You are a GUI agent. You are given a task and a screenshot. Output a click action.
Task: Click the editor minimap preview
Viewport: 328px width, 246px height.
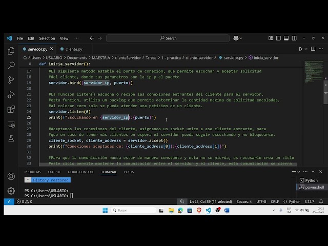[x=314, y=72]
